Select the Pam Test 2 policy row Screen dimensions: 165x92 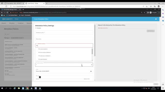18,74
